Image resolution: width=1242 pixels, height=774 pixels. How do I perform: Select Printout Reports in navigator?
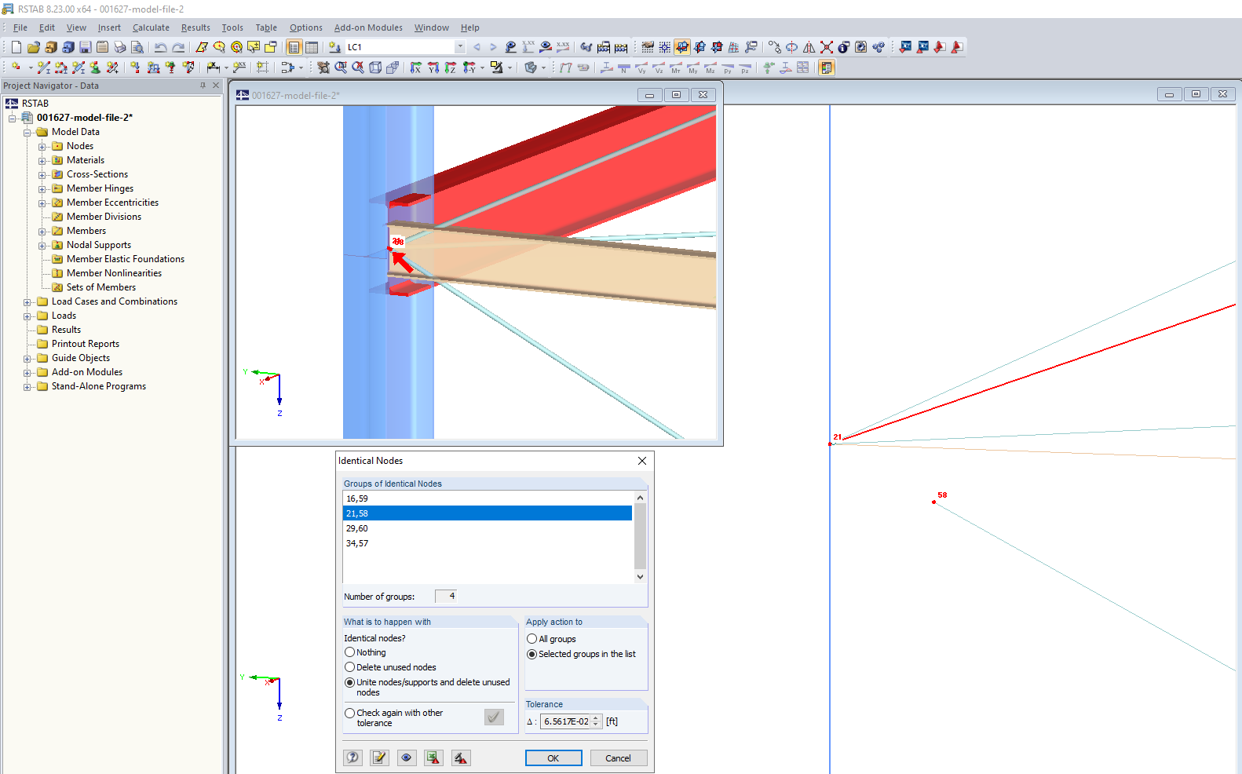[86, 344]
